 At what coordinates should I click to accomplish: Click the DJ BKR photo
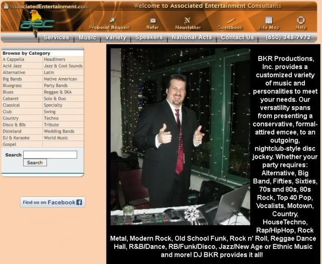coord(180,137)
